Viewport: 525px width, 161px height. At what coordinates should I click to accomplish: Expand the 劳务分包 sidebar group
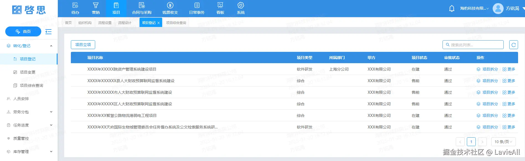(29, 112)
